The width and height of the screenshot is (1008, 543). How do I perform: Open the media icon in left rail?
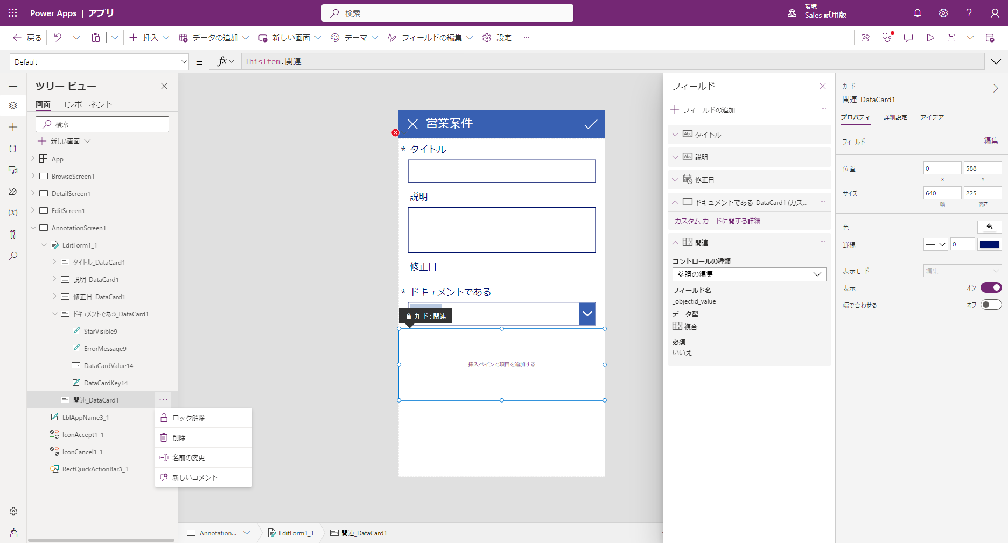[x=13, y=170]
